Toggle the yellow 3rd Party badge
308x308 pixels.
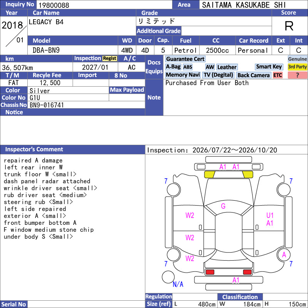pyautogui.click(x=297, y=67)
